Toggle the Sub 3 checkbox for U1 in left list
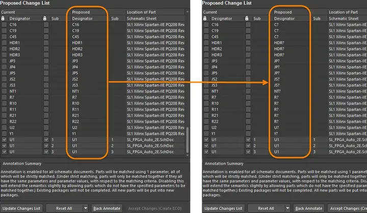This screenshot has width=367, height=213. coord(46,152)
